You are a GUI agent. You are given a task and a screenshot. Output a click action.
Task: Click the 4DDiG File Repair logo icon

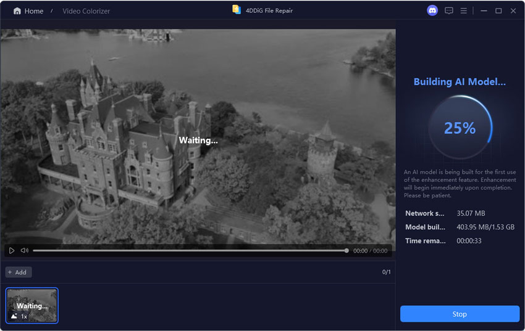[x=237, y=10]
